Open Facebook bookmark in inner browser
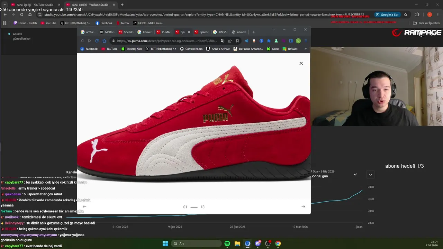The height and width of the screenshot is (249, 443). click(89, 49)
